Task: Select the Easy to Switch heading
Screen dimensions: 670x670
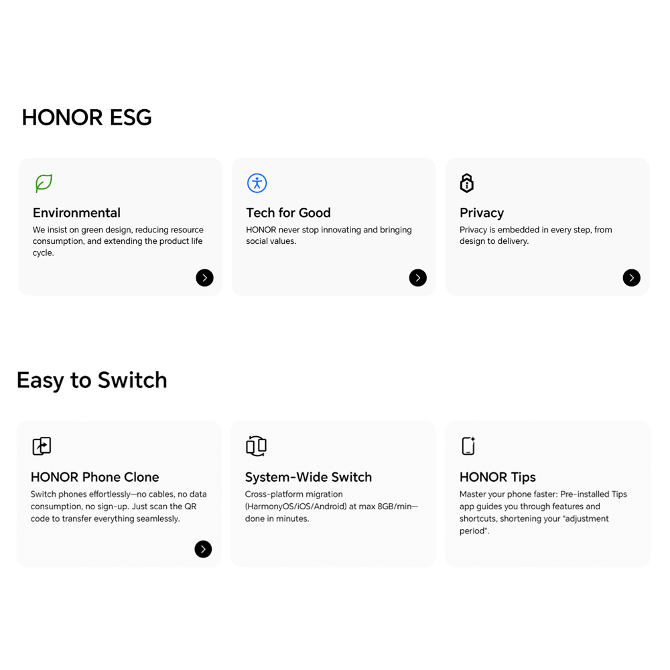Action: [92, 380]
